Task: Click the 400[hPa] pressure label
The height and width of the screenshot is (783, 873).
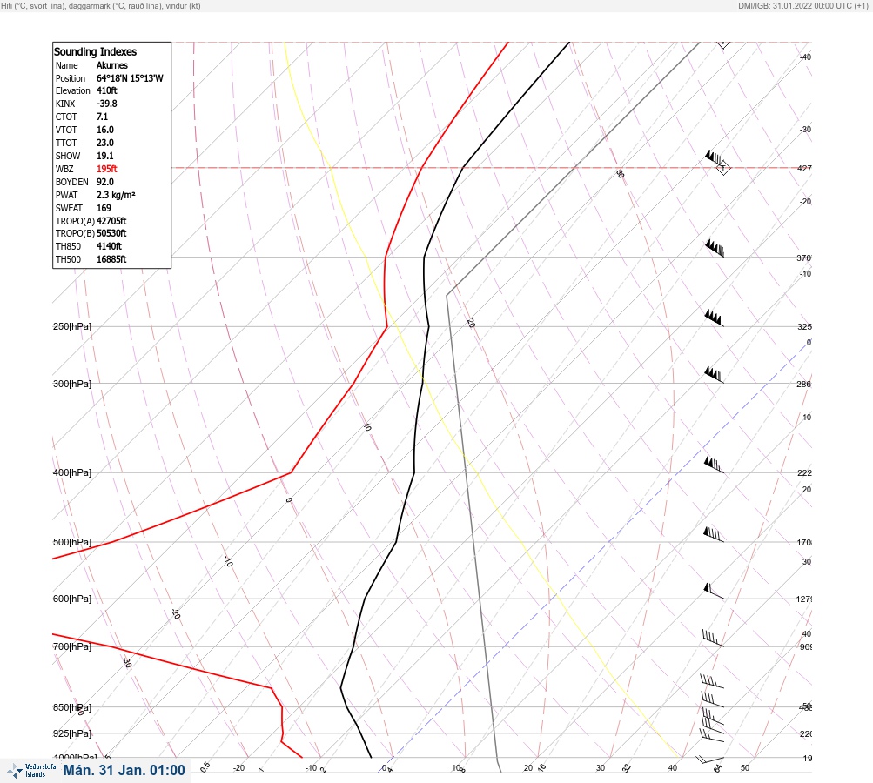Action: (x=72, y=472)
